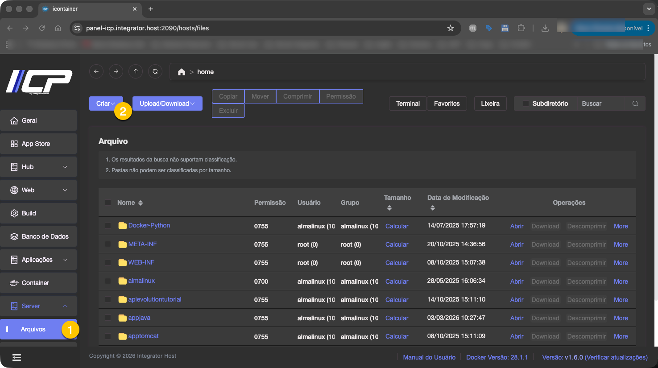Navigate forward in file manager history

[x=116, y=71]
